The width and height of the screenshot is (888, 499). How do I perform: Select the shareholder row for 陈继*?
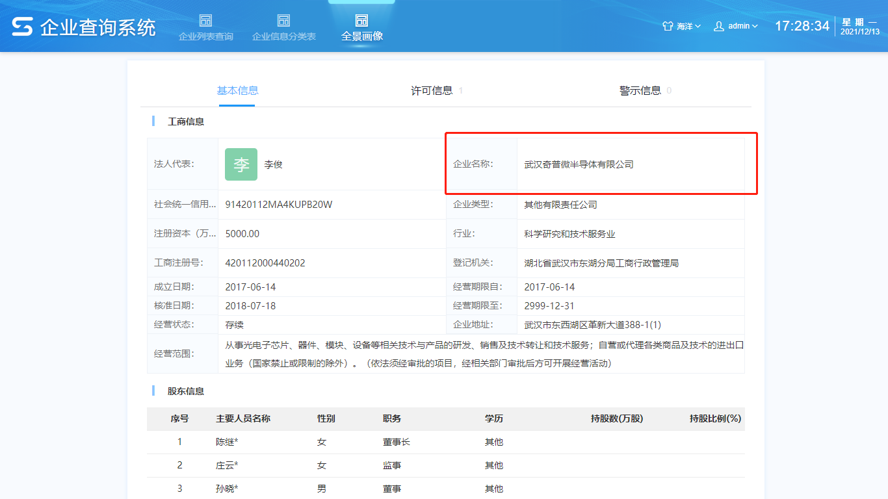point(227,442)
